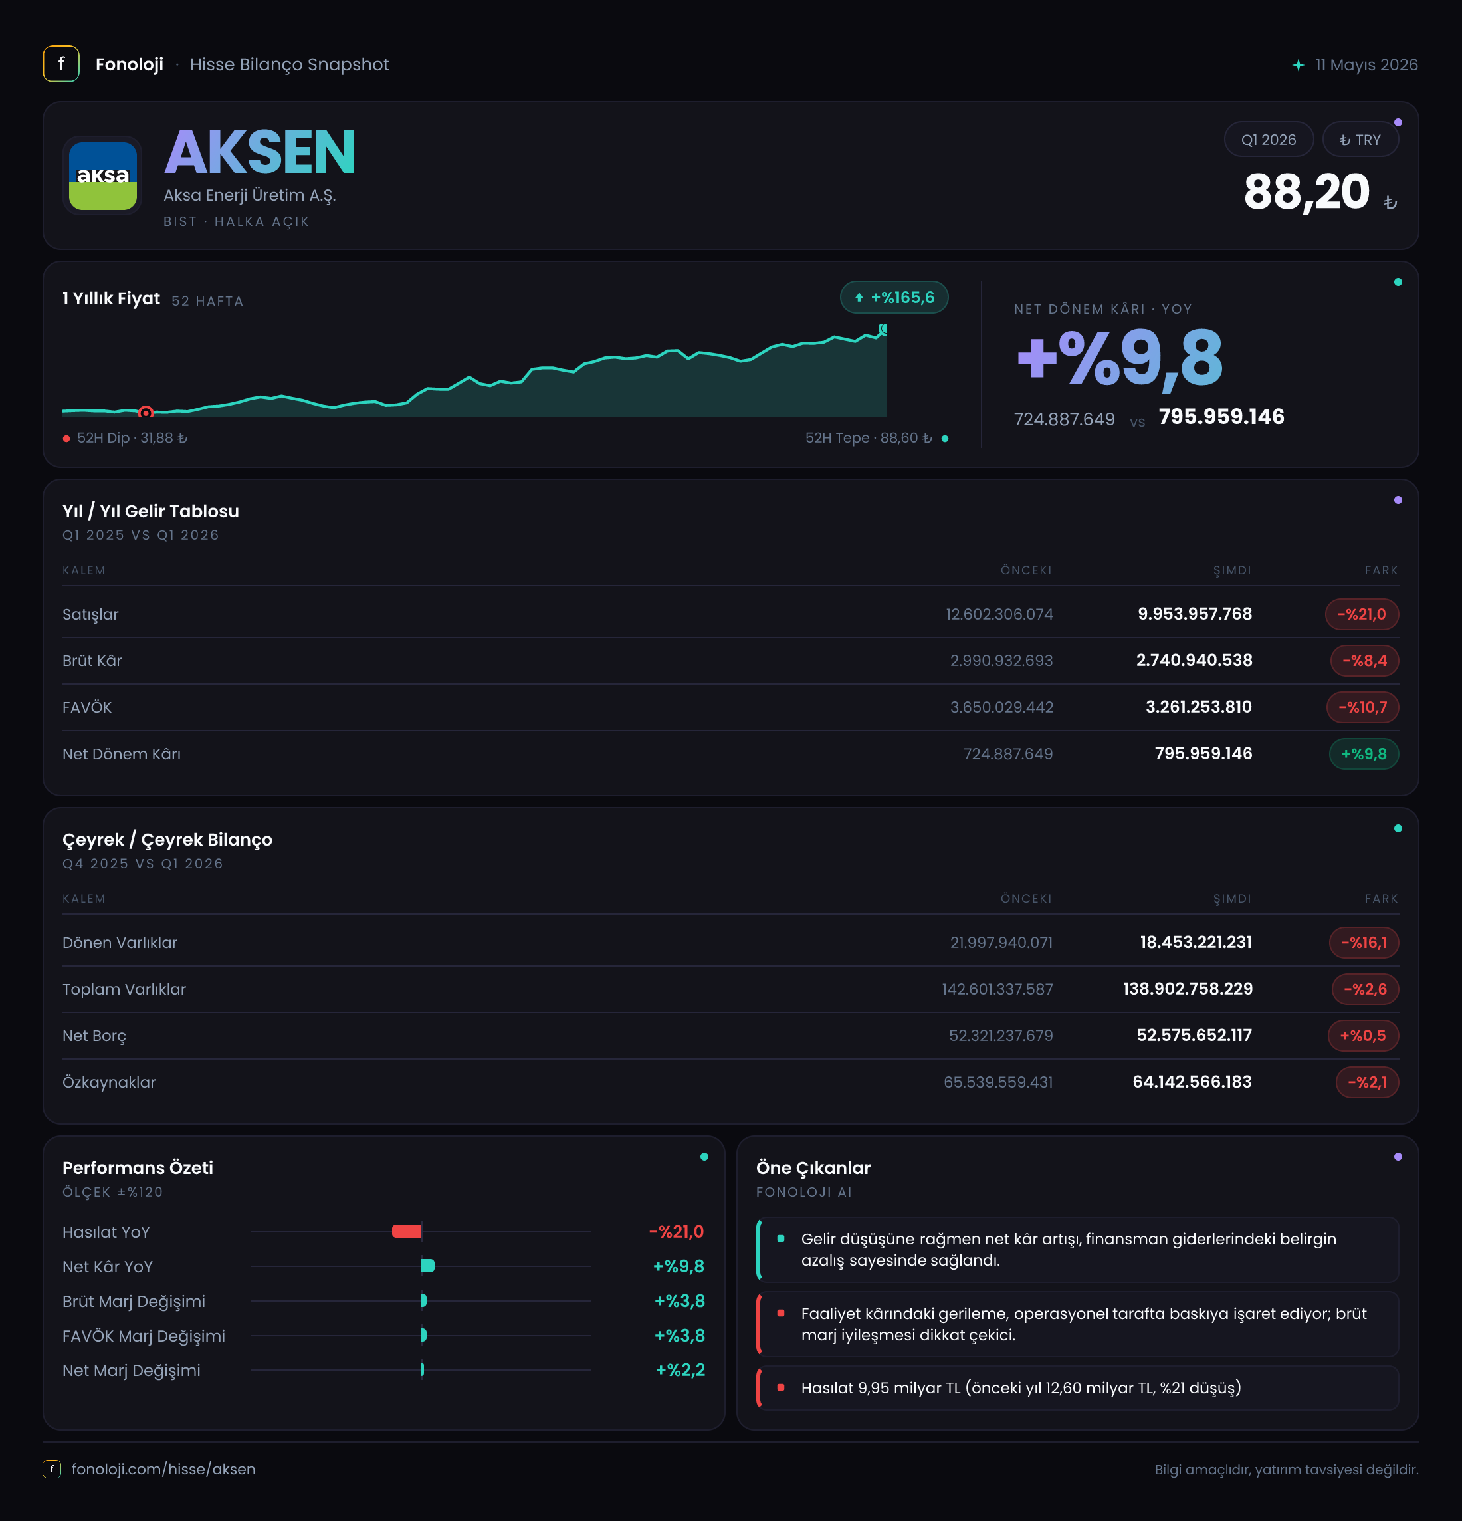Click the Aksa company logo thumbnail
Screen dimensions: 1462x1521
[102, 175]
